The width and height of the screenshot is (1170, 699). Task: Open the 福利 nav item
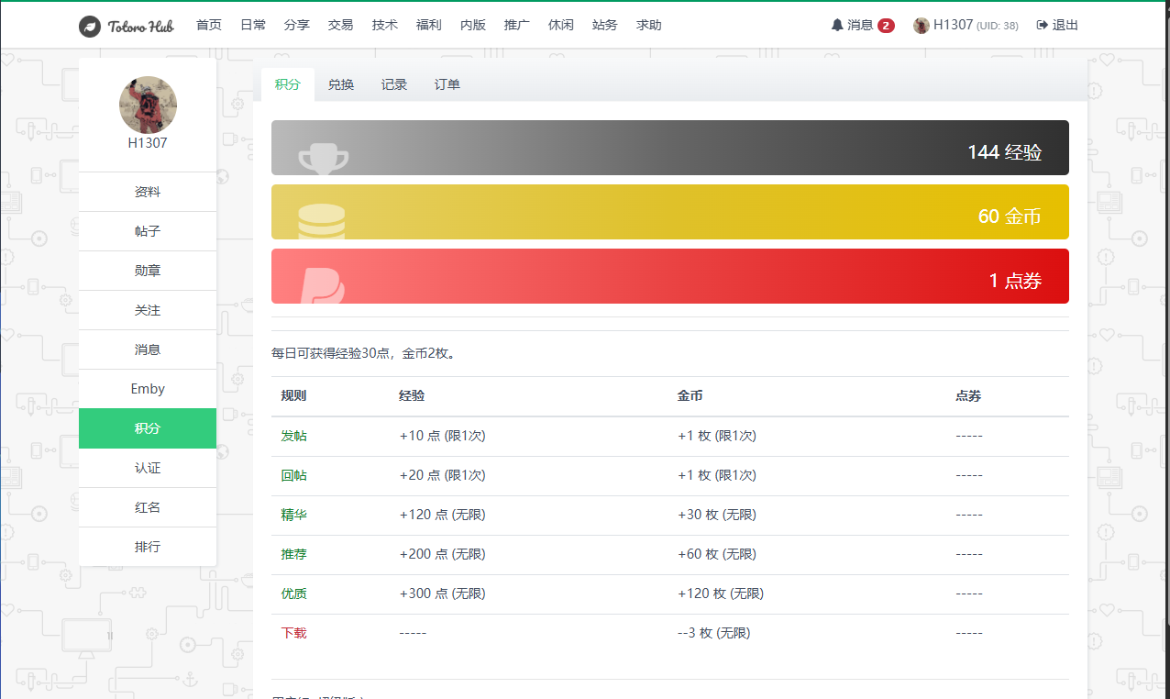429,25
